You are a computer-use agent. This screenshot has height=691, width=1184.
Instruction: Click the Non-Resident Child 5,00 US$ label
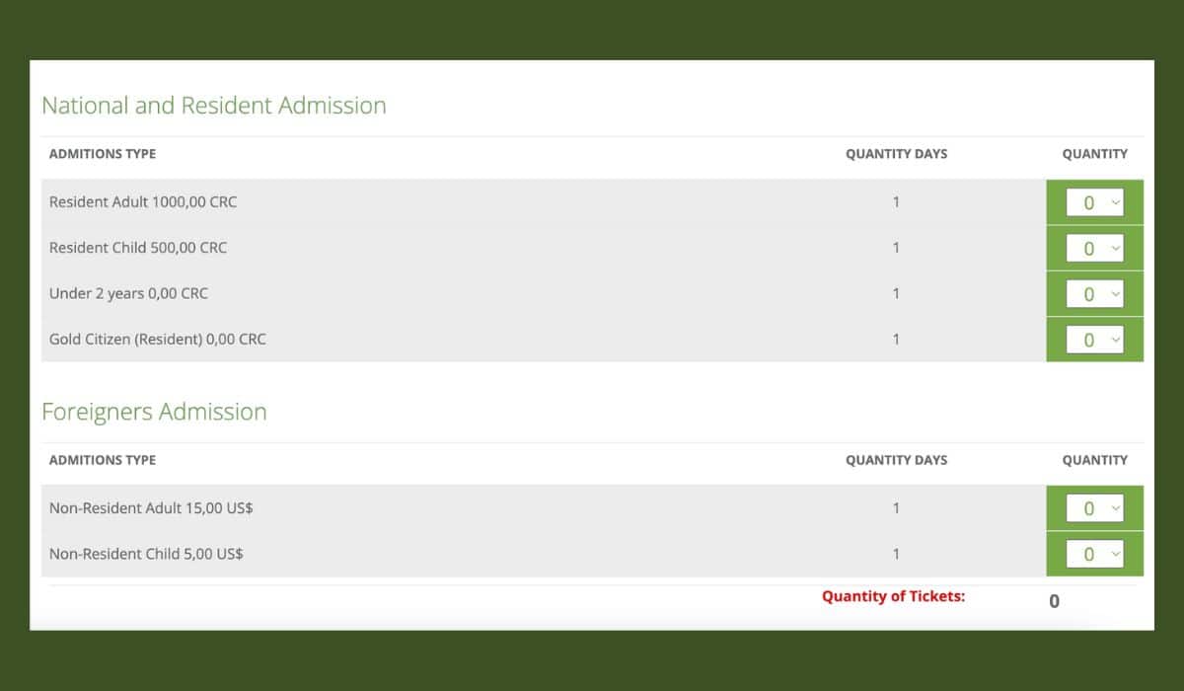pos(146,554)
